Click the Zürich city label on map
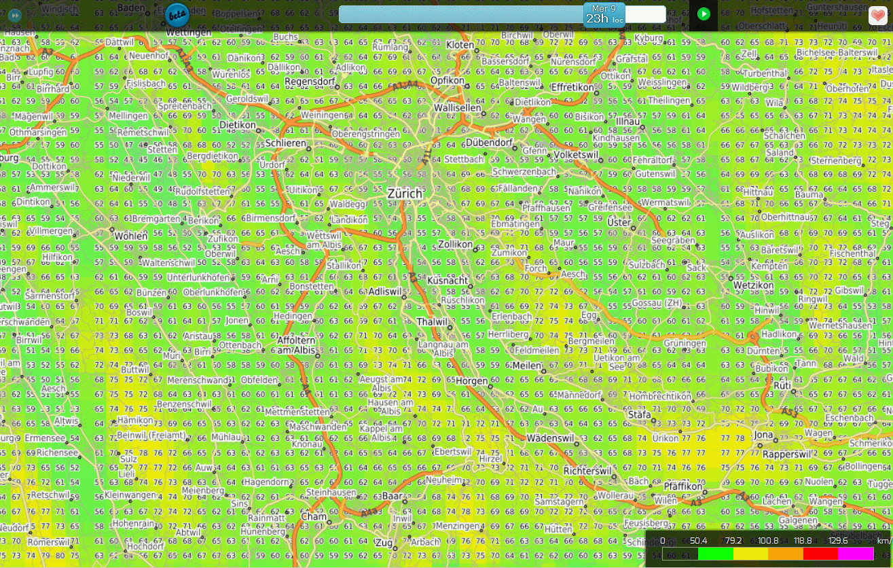 coord(405,194)
